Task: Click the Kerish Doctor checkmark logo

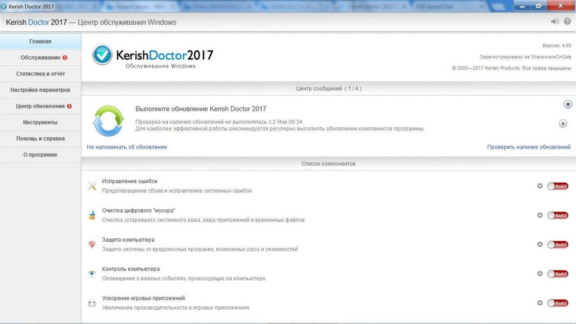Action: click(102, 55)
